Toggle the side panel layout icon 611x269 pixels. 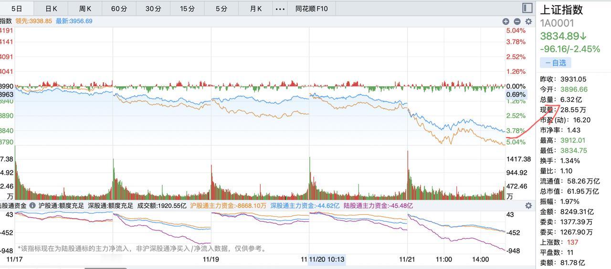[x=527, y=8]
